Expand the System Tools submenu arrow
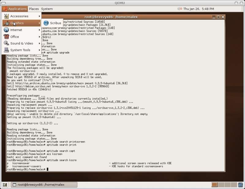Screen dimensions: 245x189 pos(39,50)
